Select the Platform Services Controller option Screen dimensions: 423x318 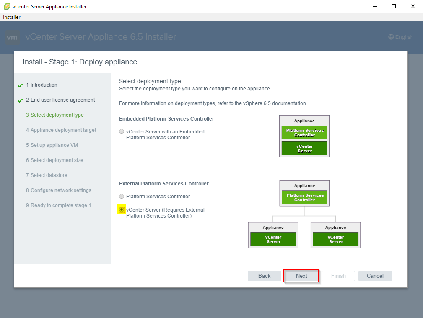tap(121, 196)
